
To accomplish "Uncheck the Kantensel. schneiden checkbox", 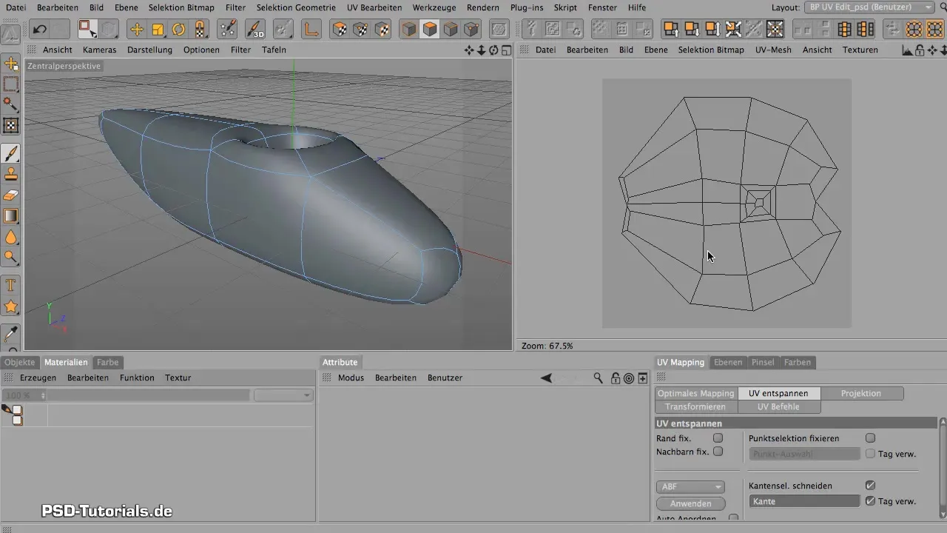I will 870,486.
